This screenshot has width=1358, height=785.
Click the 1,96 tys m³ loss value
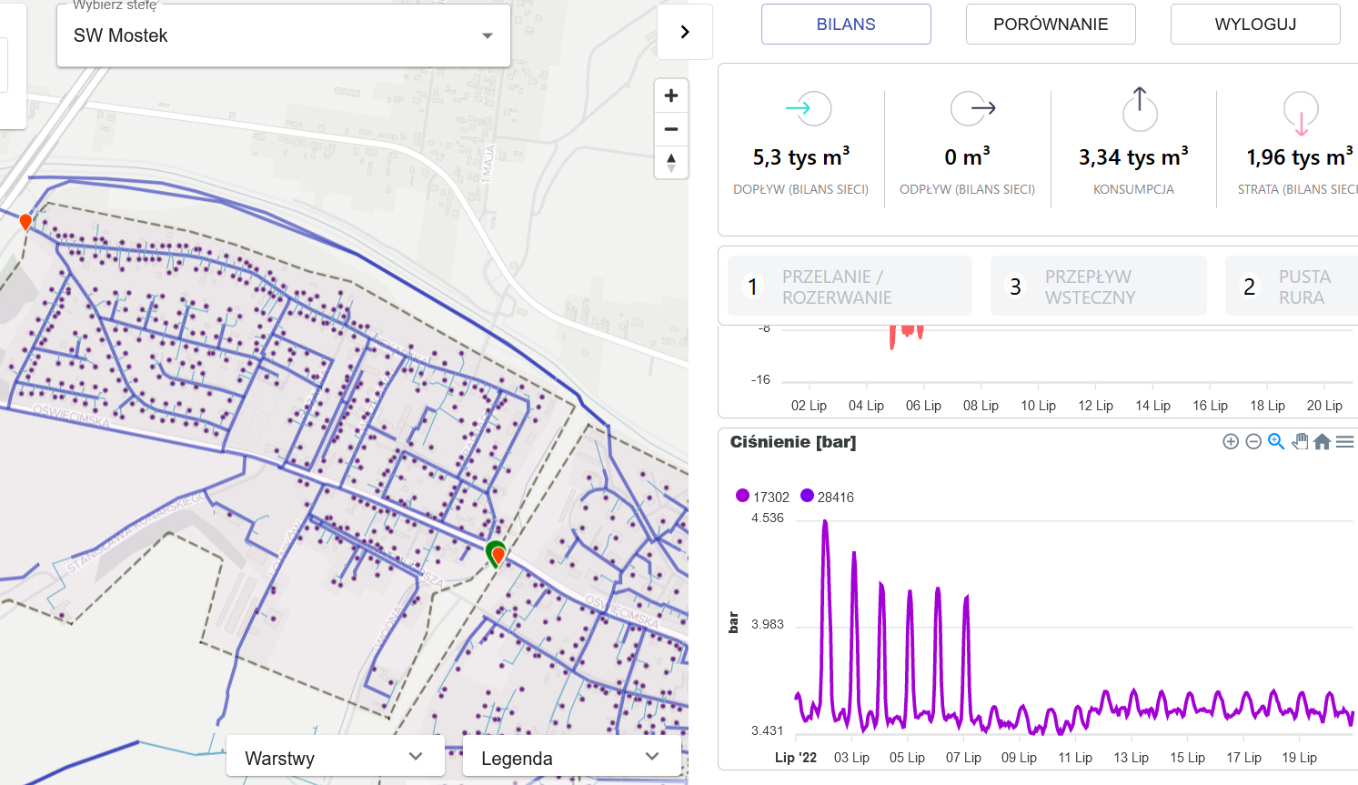point(1300,156)
